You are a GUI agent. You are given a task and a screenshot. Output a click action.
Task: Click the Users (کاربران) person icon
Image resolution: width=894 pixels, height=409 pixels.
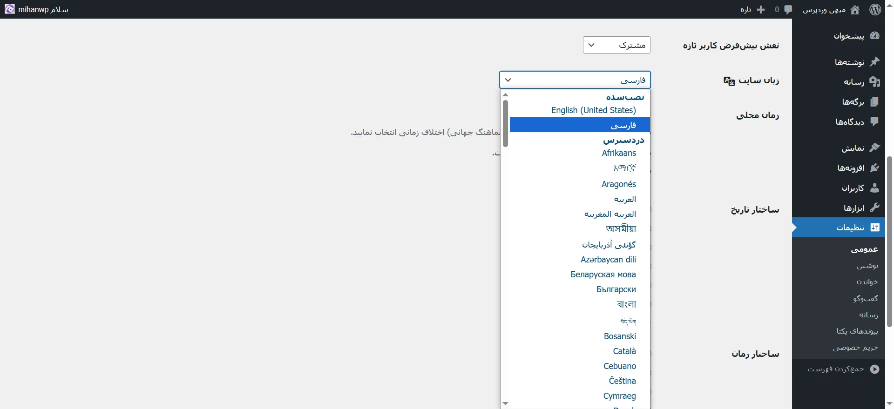(875, 188)
